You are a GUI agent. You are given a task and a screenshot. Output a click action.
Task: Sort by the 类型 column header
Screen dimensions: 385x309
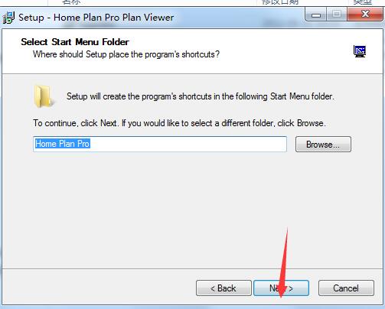362,2
